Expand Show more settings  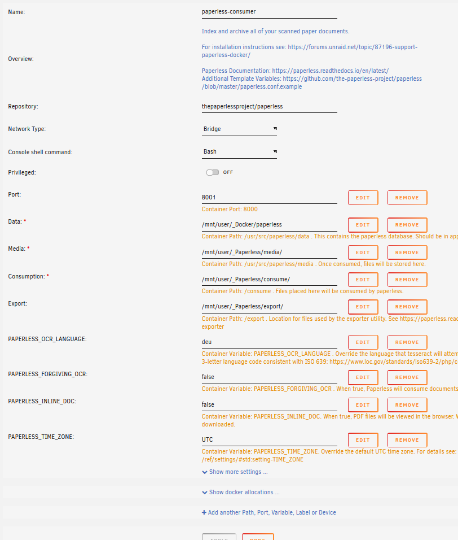pos(235,472)
